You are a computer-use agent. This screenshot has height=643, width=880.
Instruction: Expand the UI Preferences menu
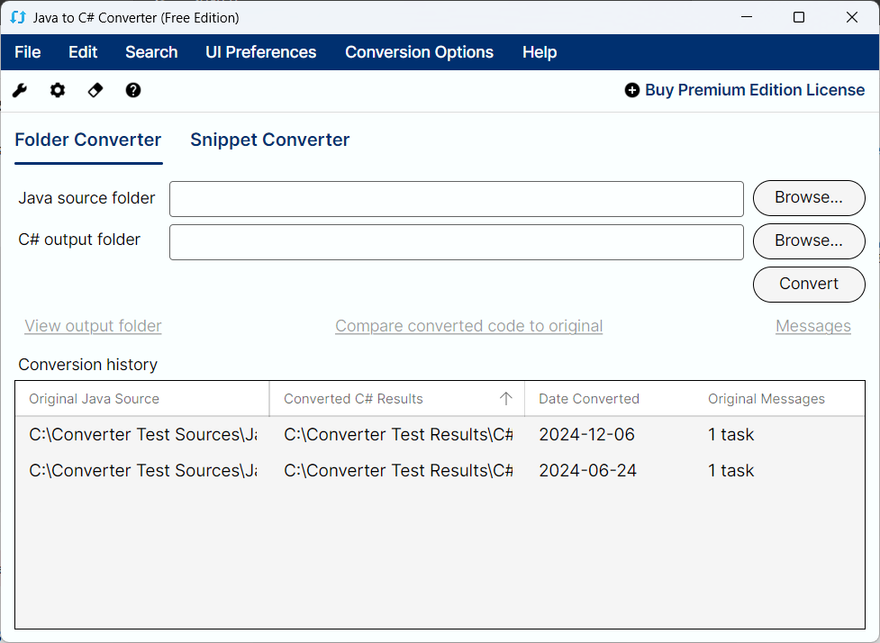coord(261,52)
